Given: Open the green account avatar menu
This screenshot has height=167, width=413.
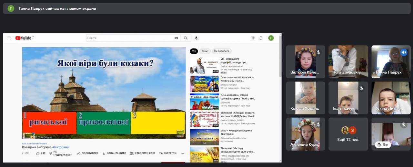Looking at the screenshot, I should [271, 38].
